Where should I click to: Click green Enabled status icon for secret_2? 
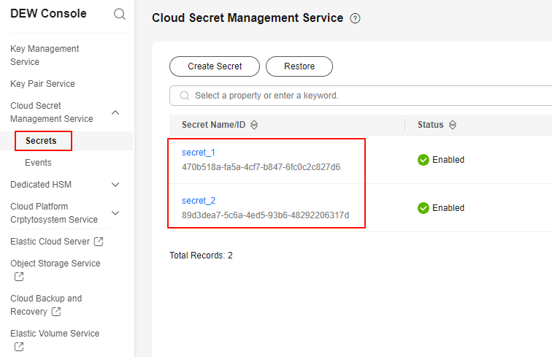tap(423, 208)
